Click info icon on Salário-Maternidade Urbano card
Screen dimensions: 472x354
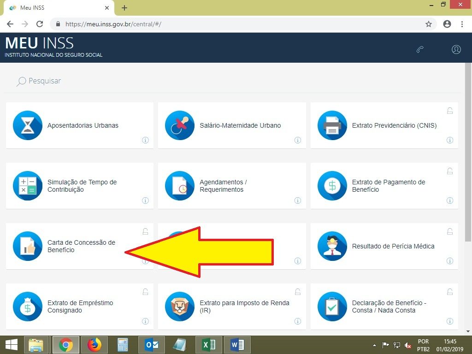pyautogui.click(x=298, y=140)
